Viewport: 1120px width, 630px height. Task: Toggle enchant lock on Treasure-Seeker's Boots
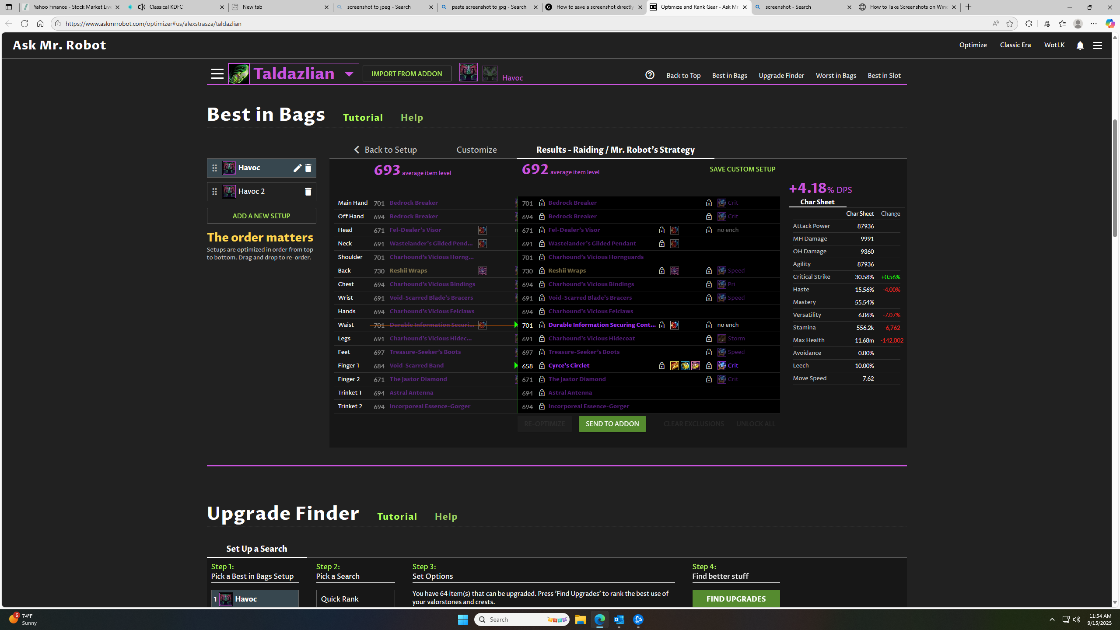click(x=709, y=352)
